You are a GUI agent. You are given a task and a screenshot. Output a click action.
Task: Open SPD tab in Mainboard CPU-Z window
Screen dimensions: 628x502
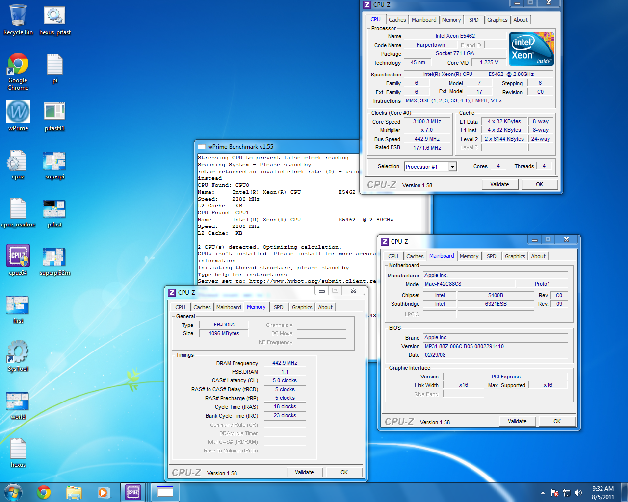click(x=491, y=256)
